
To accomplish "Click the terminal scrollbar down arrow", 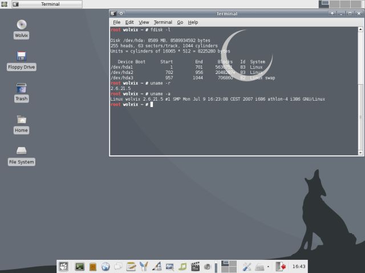I will [x=360, y=153].
